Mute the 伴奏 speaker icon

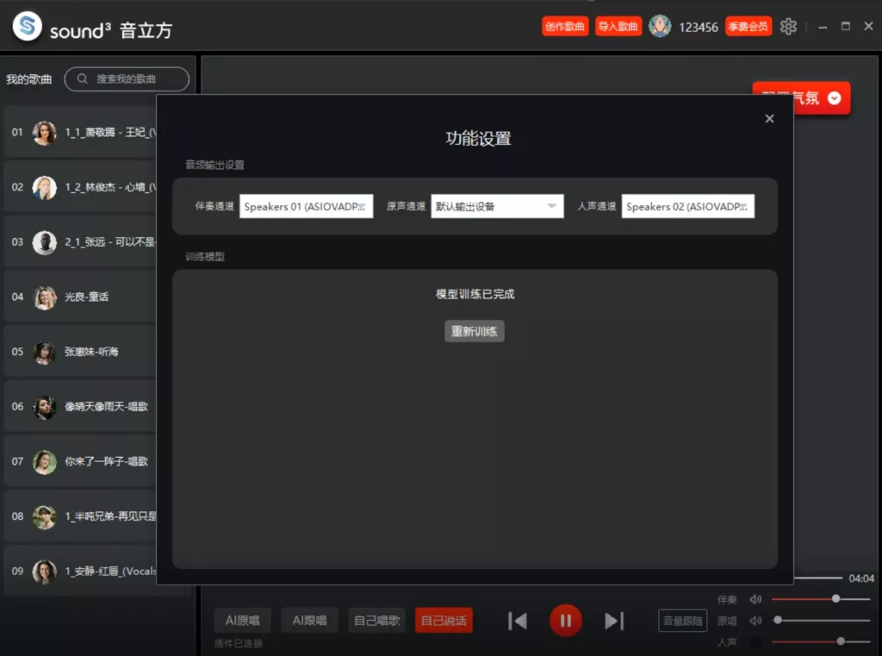tap(755, 599)
